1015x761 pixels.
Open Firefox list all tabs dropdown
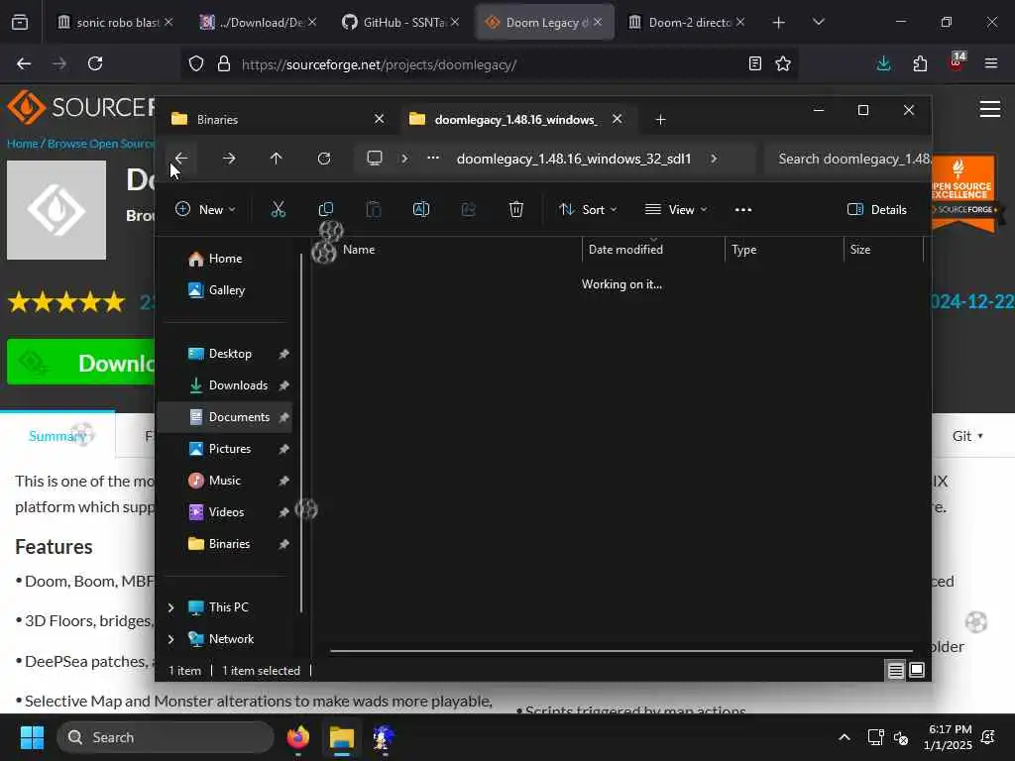pos(818,23)
